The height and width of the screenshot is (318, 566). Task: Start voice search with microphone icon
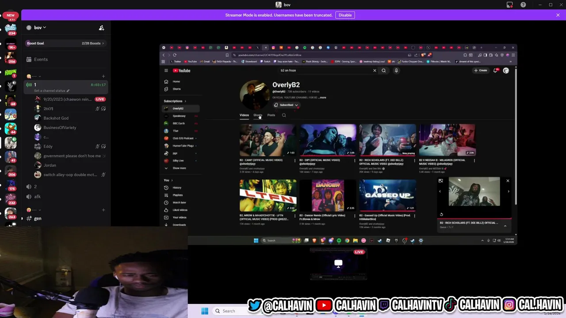[x=396, y=71]
